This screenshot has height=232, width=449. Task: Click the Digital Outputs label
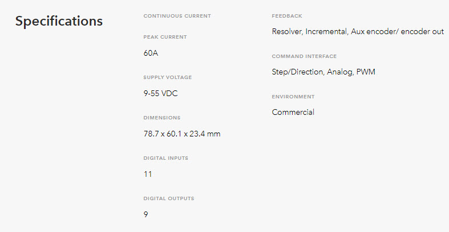pyautogui.click(x=169, y=198)
